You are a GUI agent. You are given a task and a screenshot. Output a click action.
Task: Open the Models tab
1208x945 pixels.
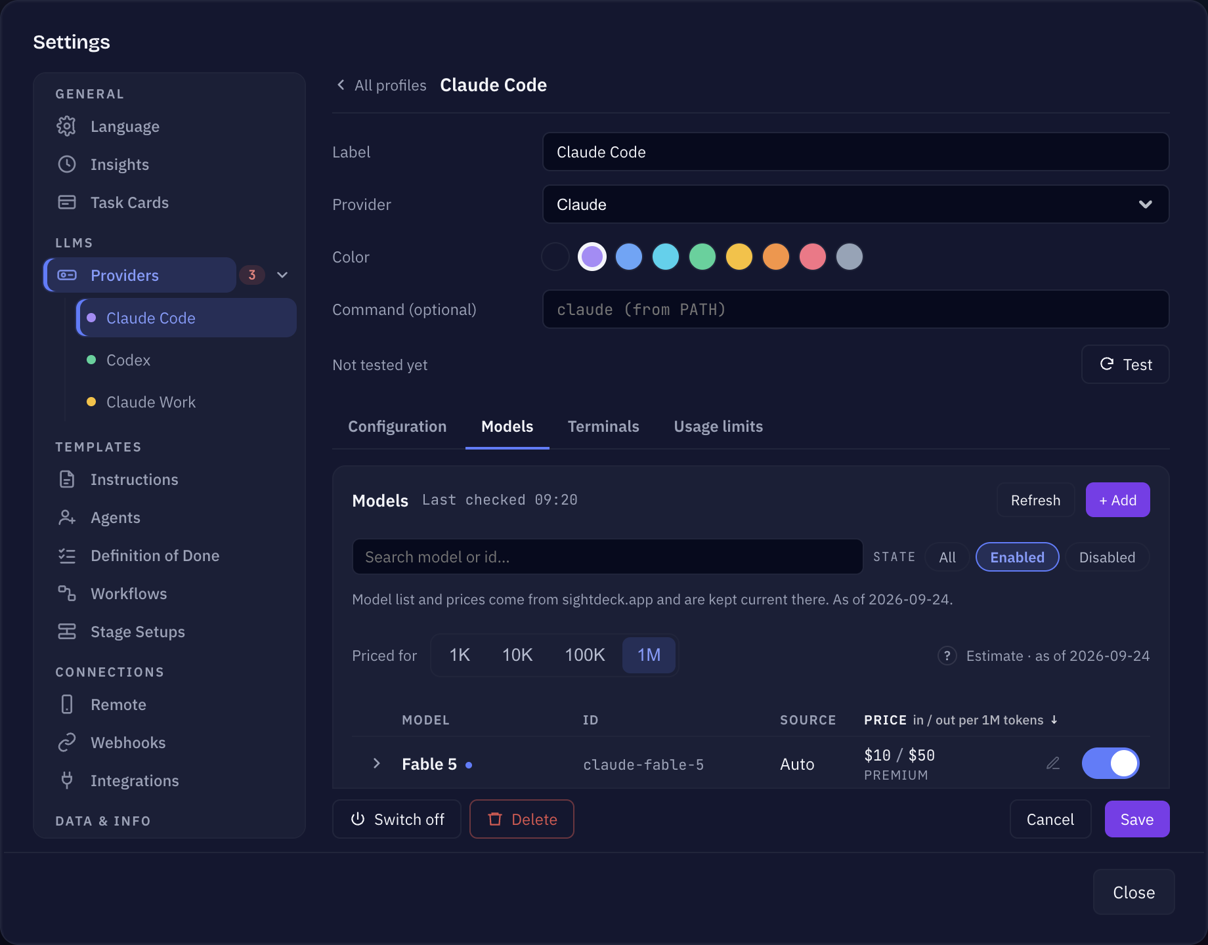tap(507, 427)
